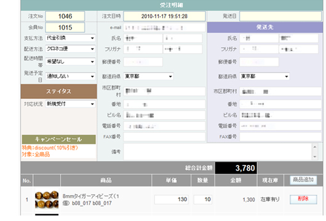326x221 pixels.
Task: Open the 支払方法 payment method dropdown
Action: tap(70, 38)
